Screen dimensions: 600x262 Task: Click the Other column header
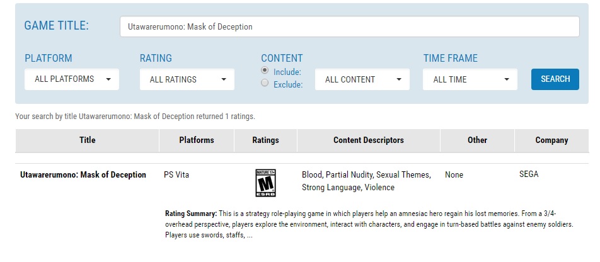point(477,140)
